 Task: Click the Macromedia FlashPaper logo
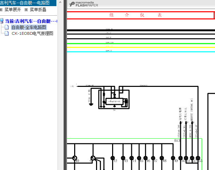84,4
